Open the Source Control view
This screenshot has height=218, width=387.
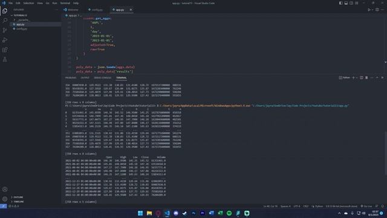click(x=5, y=30)
